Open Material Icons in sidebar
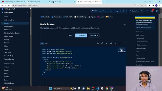162x91 pixels. coord(9,83)
